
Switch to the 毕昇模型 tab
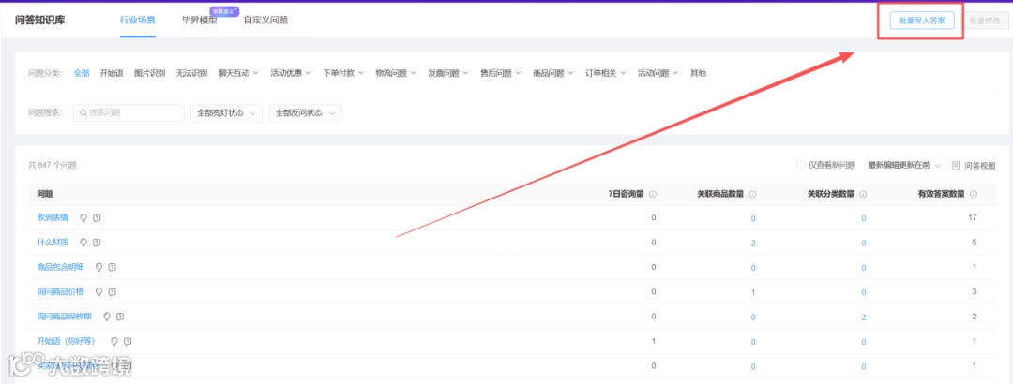click(x=200, y=20)
